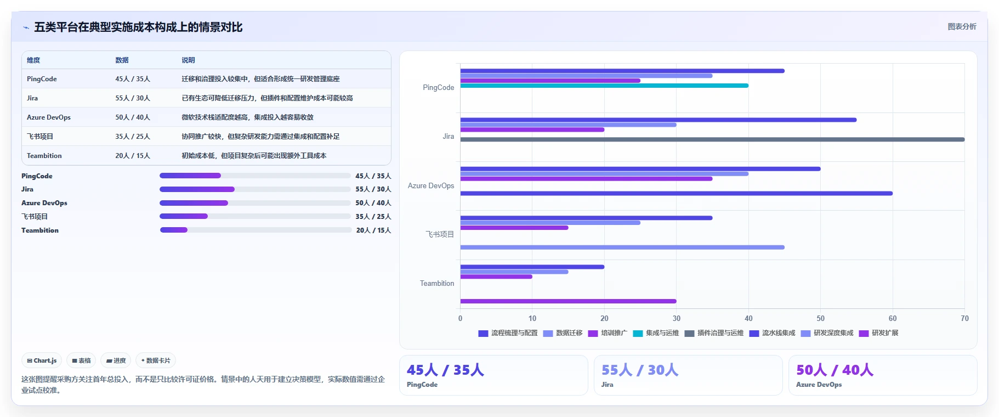999x417 pixels.
Task: Select the Azure DevOps cell in the table
Action: pos(49,117)
